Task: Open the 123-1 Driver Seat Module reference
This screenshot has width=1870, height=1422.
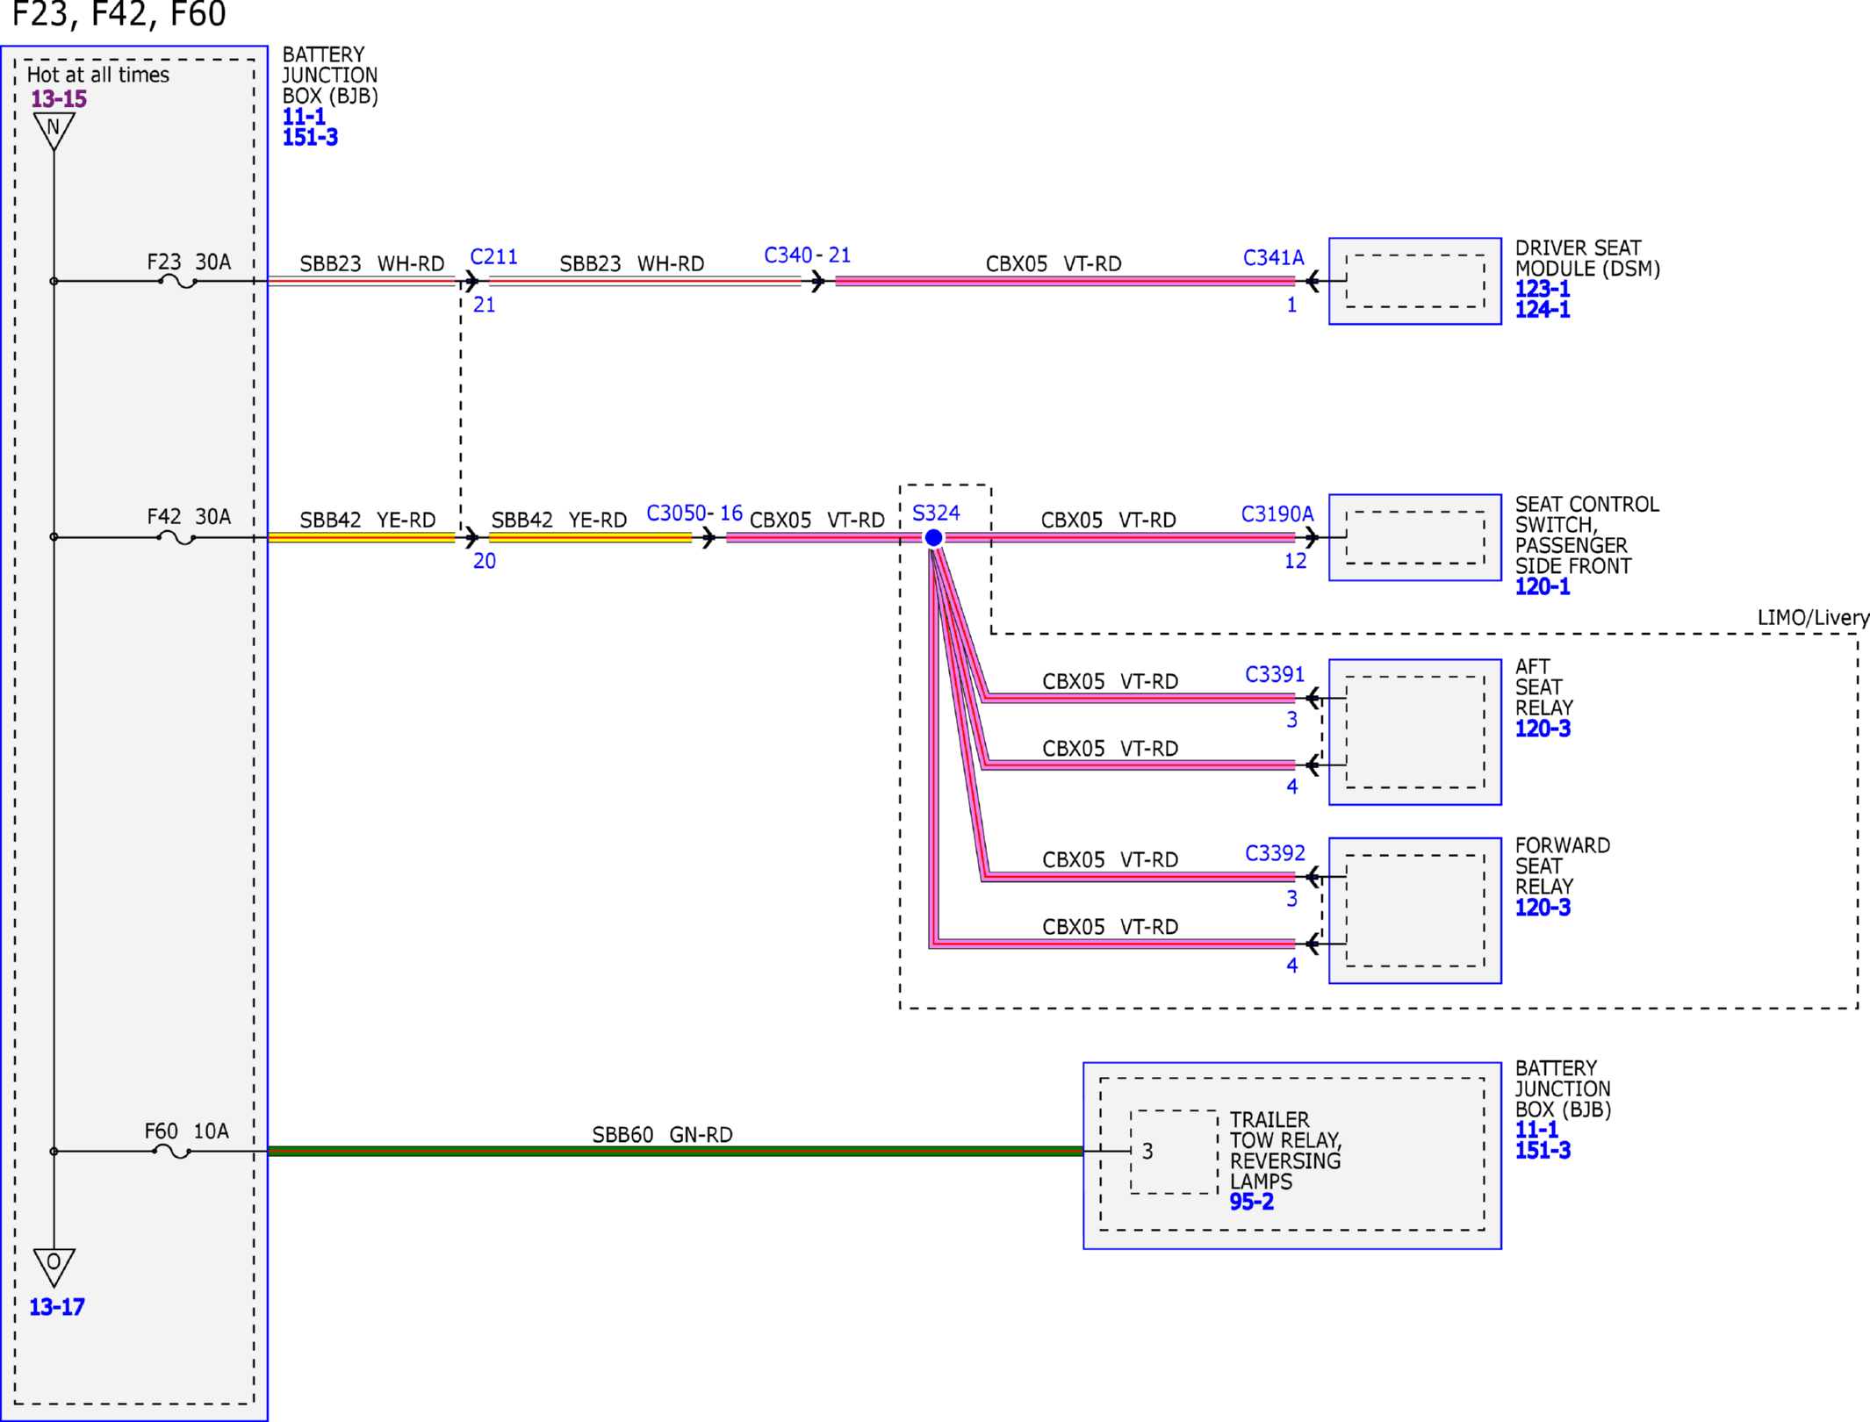Action: click(1543, 289)
